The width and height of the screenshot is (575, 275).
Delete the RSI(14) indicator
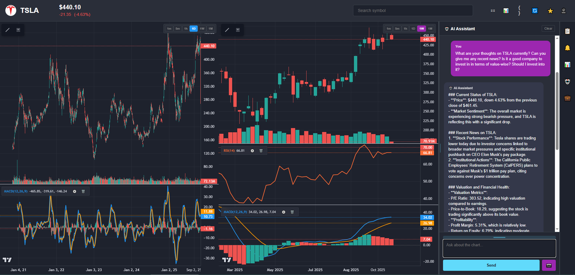[x=261, y=151]
